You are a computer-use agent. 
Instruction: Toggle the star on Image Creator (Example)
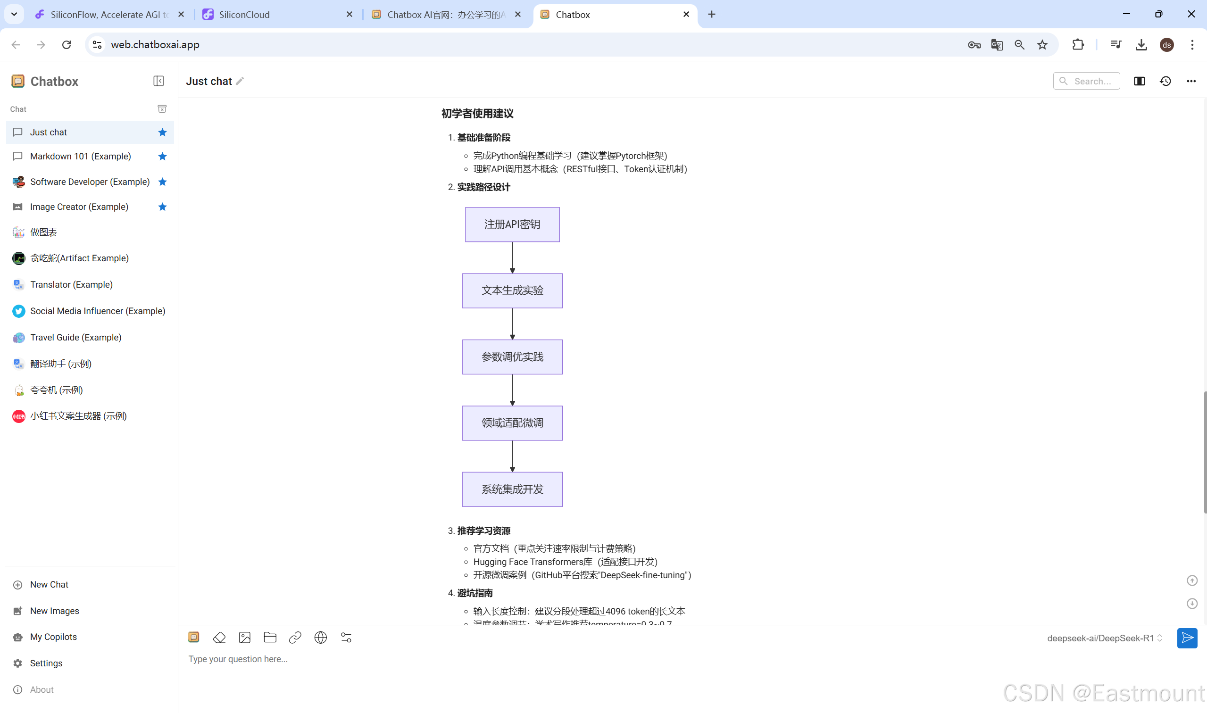[x=162, y=207]
